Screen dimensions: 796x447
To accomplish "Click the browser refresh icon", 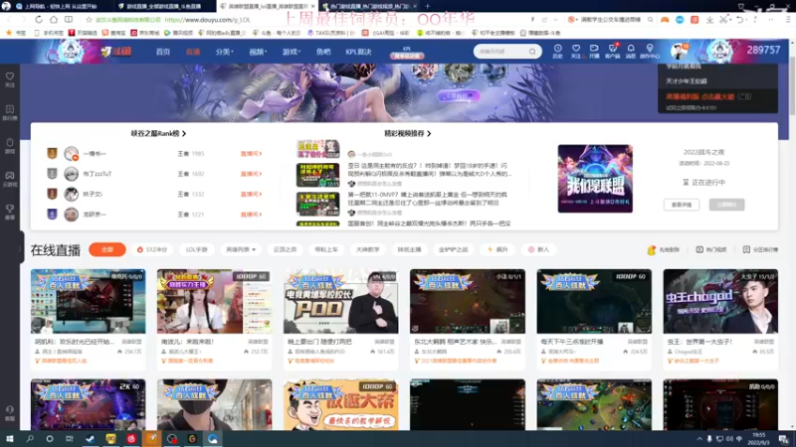I will (39, 19).
